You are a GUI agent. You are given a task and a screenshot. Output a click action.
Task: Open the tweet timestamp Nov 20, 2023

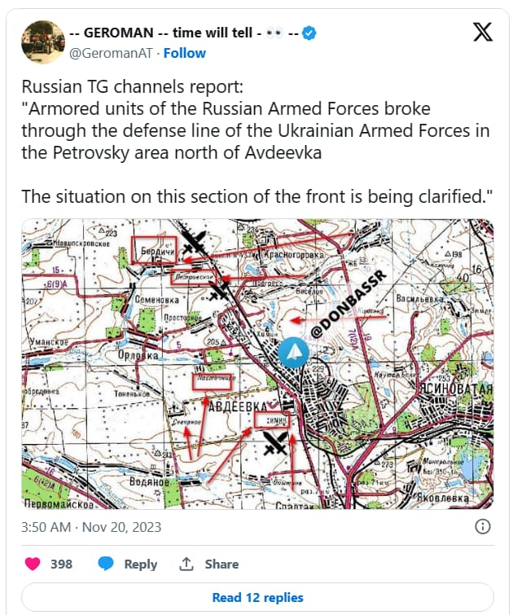[91, 527]
